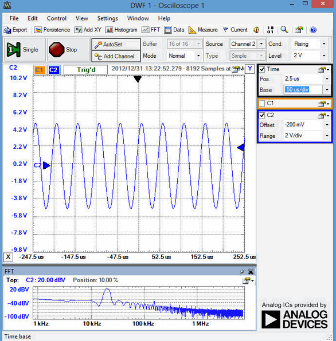Close the FFT panel
The image size is (336, 341).
(x=251, y=271)
